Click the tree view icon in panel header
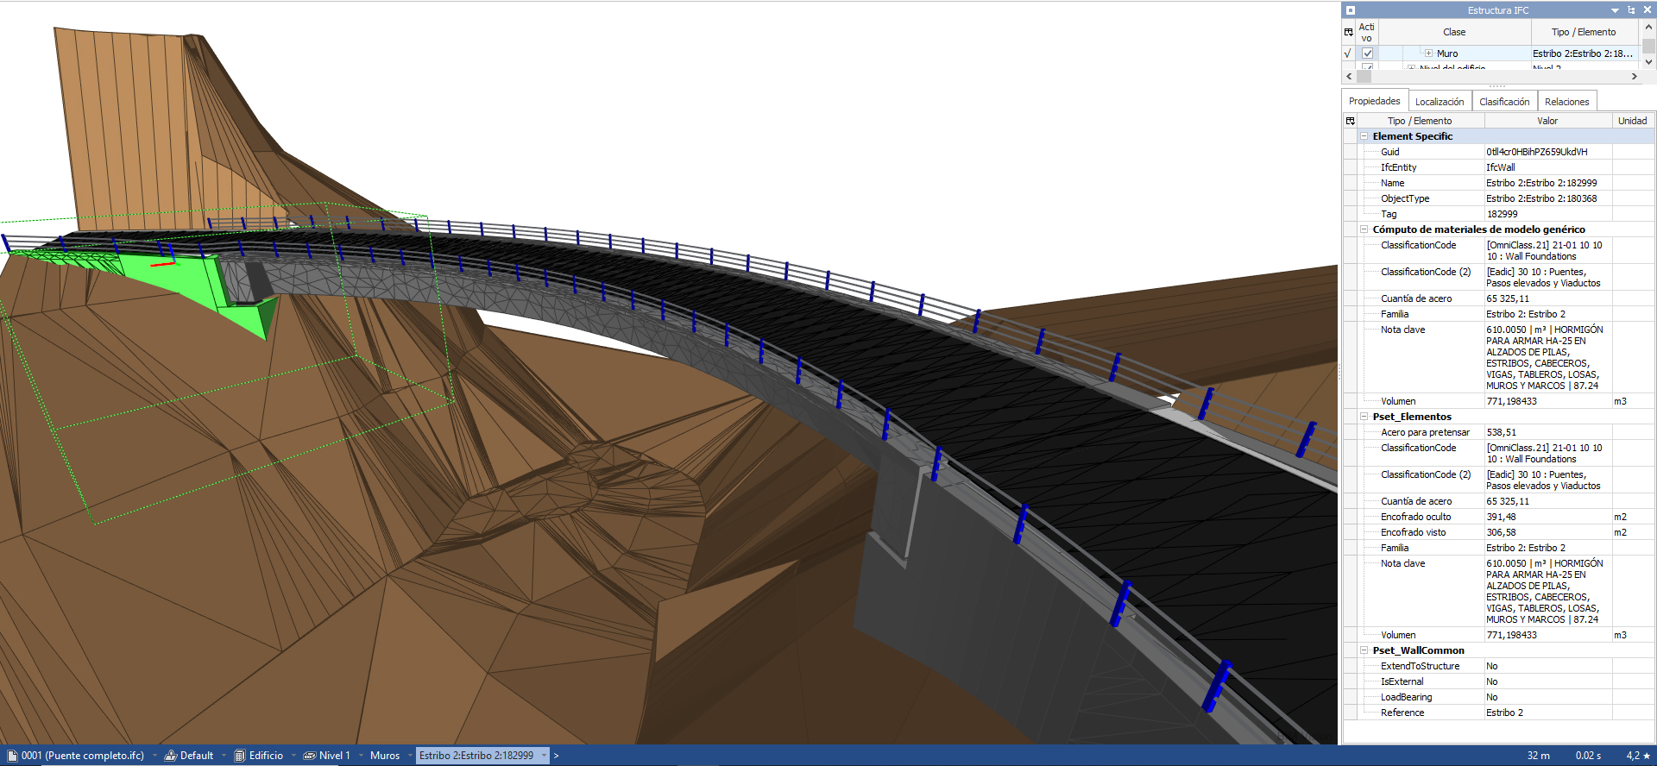This screenshot has width=1657, height=766. click(x=1631, y=10)
